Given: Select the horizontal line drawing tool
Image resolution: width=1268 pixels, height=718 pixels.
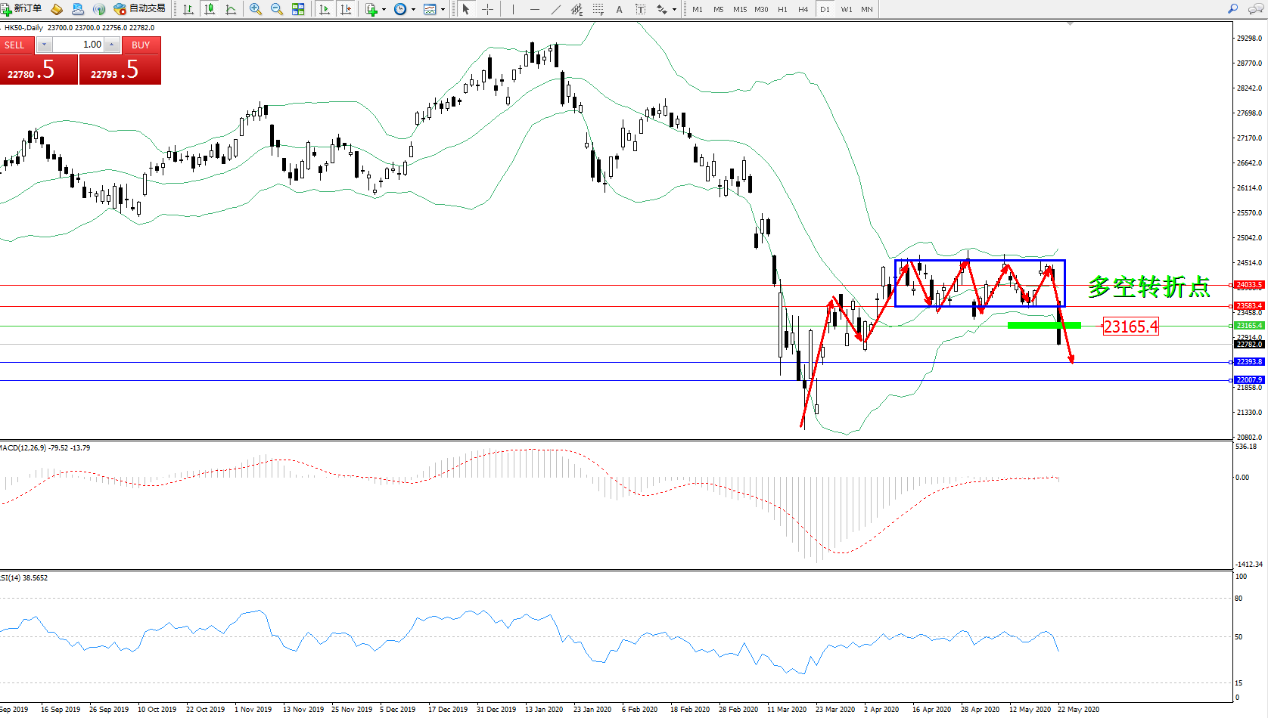Looking at the screenshot, I should pyautogui.click(x=535, y=9).
